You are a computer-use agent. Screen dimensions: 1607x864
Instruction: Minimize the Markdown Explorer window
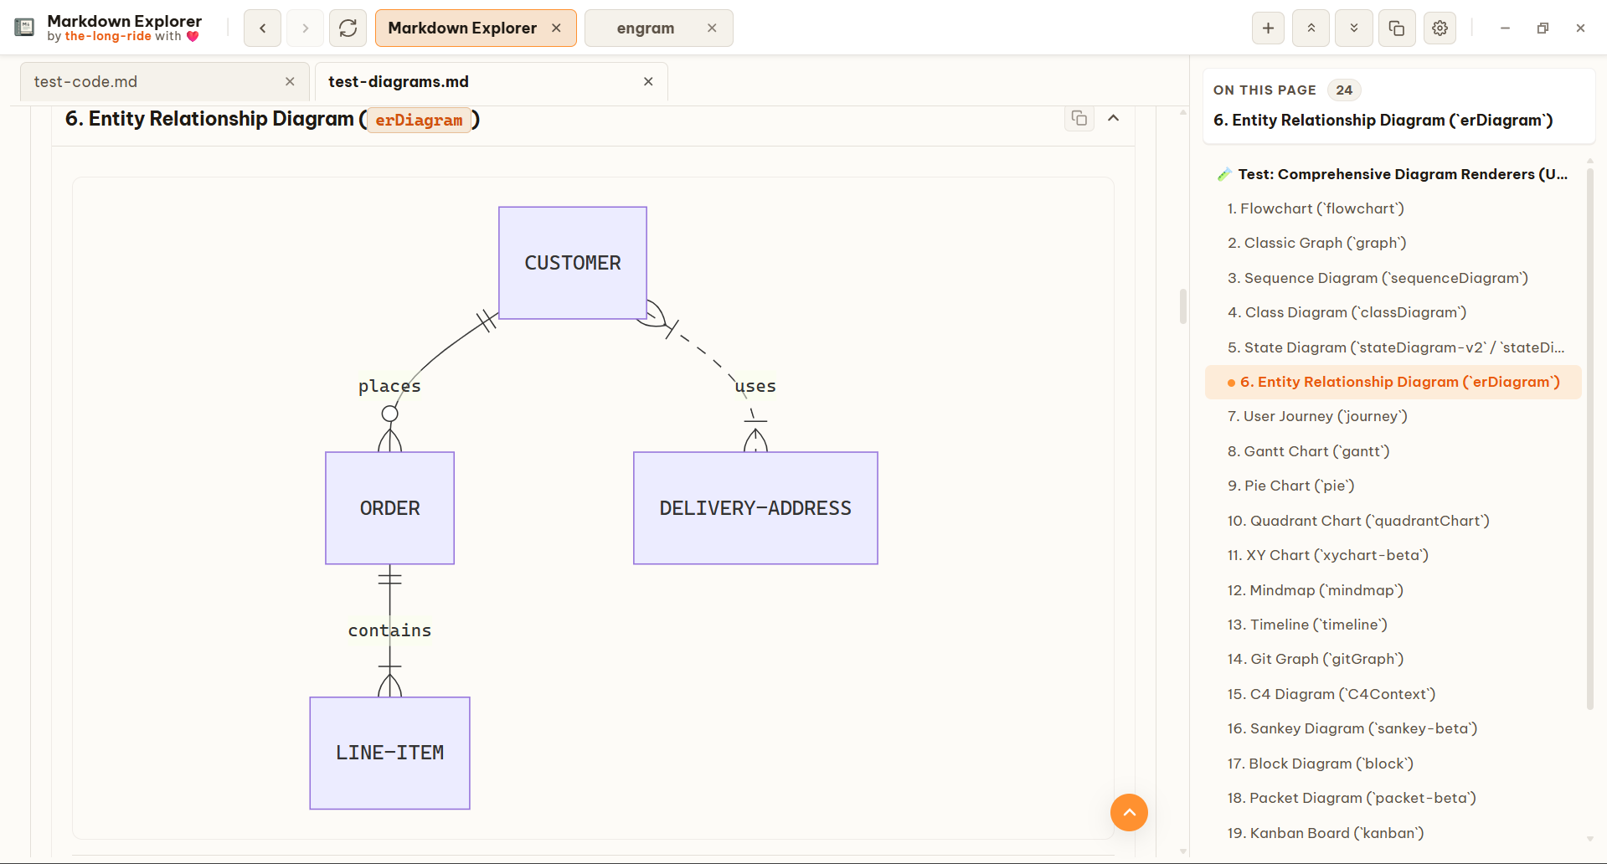pos(1505,28)
